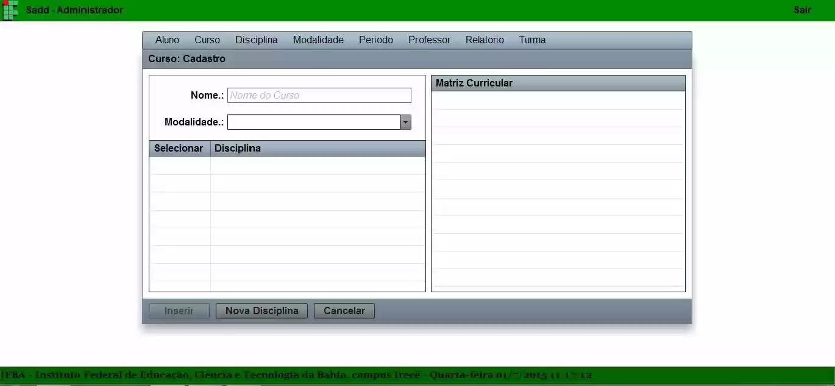The height and width of the screenshot is (386, 835).
Task: Click the Cancelar button
Action: [344, 311]
